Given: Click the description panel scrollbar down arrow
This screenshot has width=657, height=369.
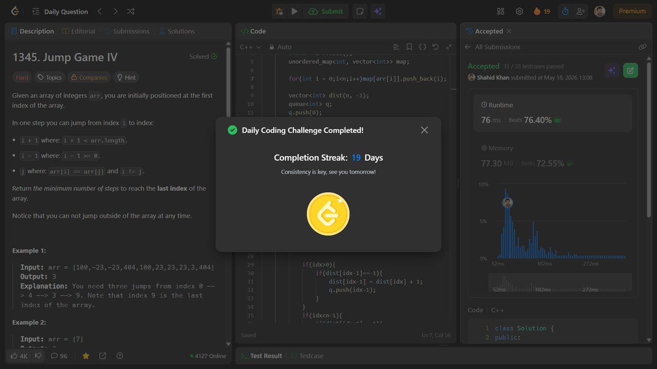Looking at the screenshot, I should [x=228, y=343].
